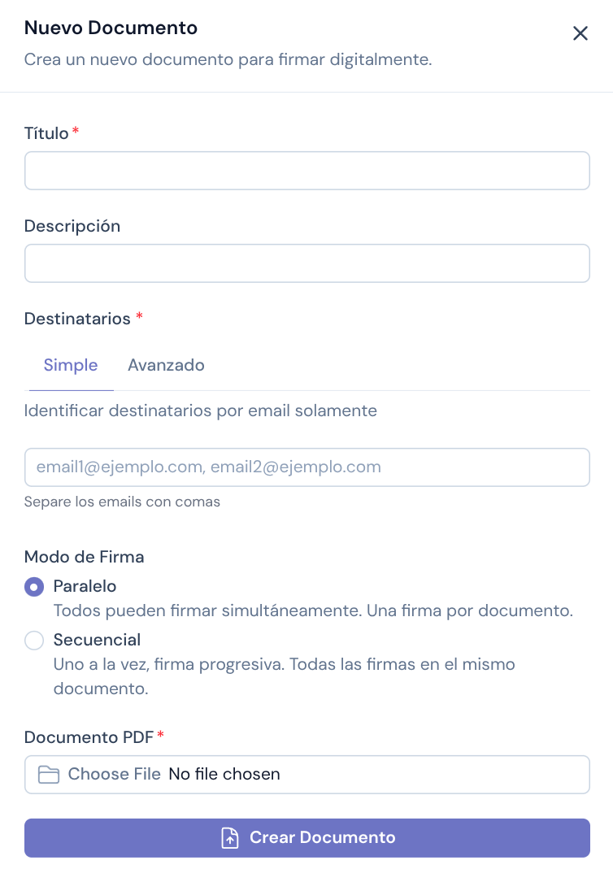The image size is (613, 882).
Task: Click the email recipients input field
Action: tap(306, 467)
